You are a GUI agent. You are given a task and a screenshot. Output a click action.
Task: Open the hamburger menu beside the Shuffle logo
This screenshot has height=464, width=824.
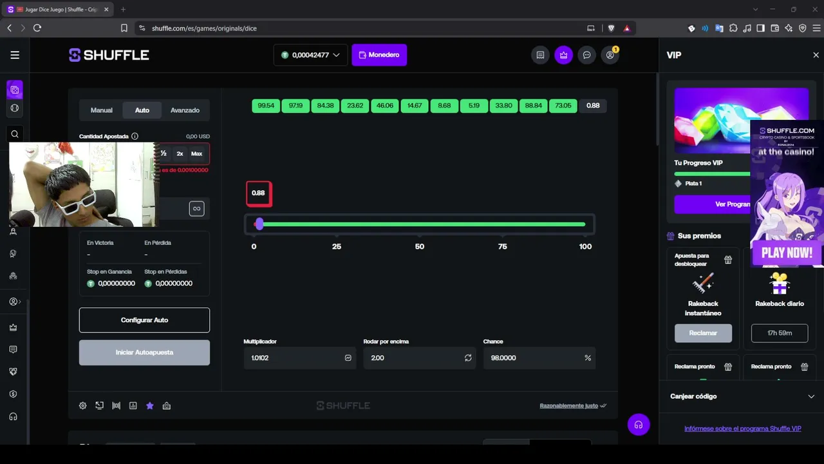coord(15,55)
